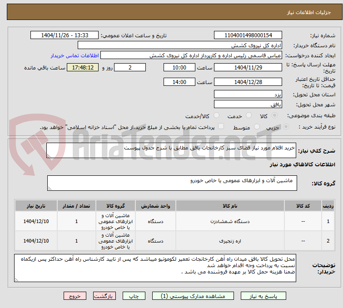
Task: Click the 'گروه کالا' column header
Action: [115, 206]
